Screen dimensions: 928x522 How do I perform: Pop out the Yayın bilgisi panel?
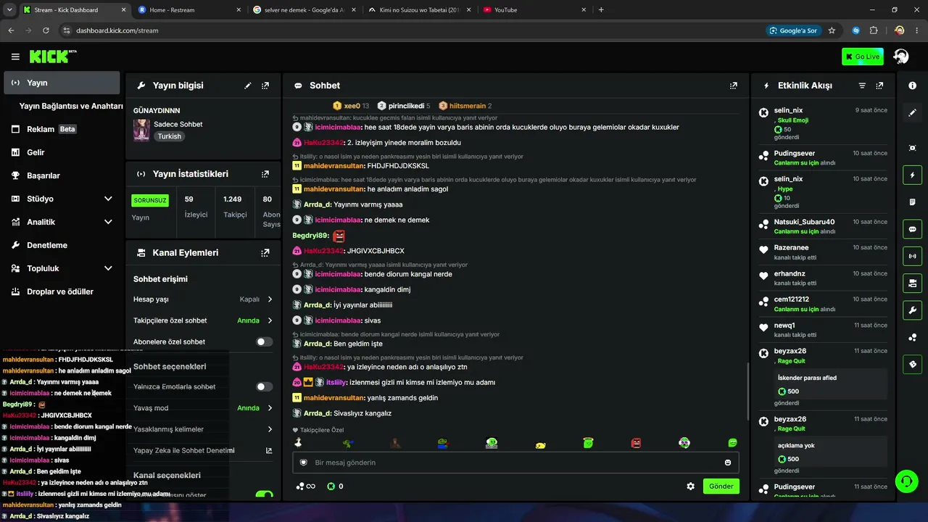click(x=265, y=86)
